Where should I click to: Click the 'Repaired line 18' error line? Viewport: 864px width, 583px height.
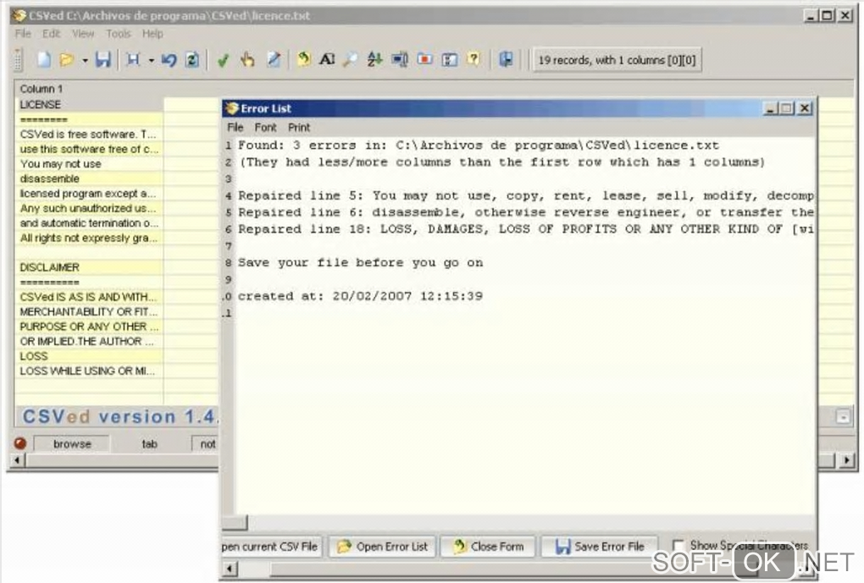526,229
